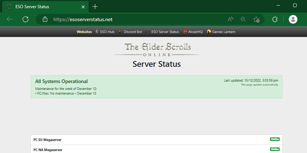
Task: Click Online badge for PC EU Megaserver
Action: (275, 139)
